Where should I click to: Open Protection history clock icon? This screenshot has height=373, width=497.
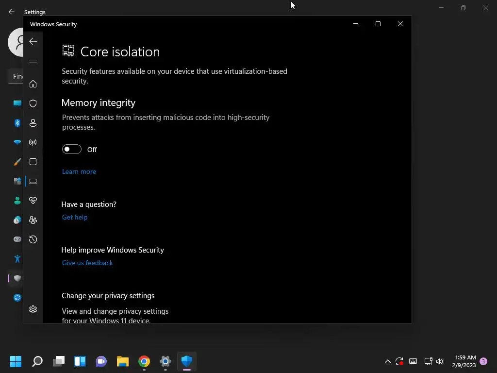pyautogui.click(x=33, y=239)
